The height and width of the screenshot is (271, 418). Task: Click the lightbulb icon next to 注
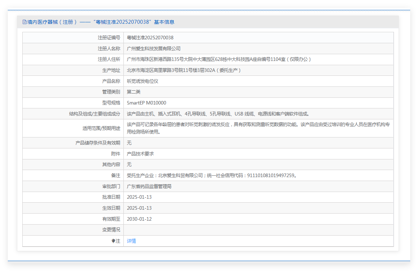[x=113, y=241]
